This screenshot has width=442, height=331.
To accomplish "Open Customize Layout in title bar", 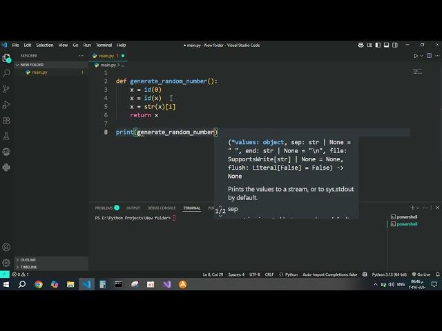I will click(369, 45).
